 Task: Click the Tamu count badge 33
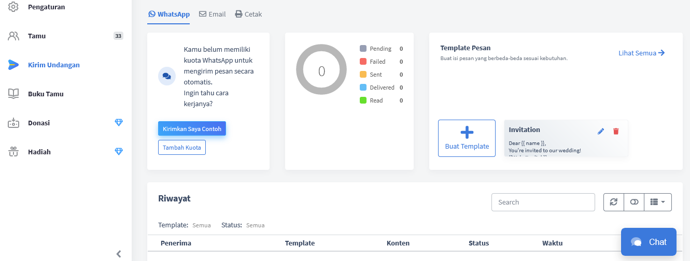118,36
